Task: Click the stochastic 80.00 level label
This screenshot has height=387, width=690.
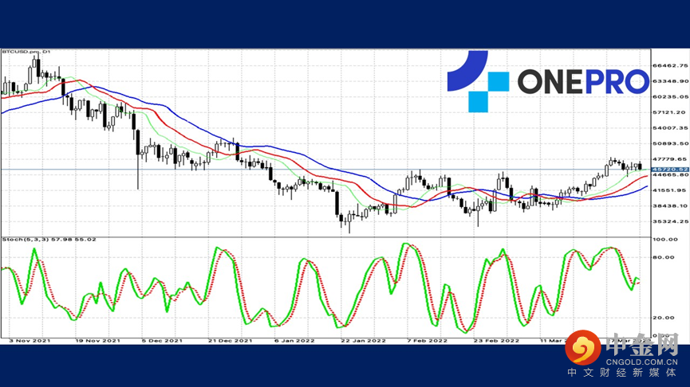Action: point(664,257)
